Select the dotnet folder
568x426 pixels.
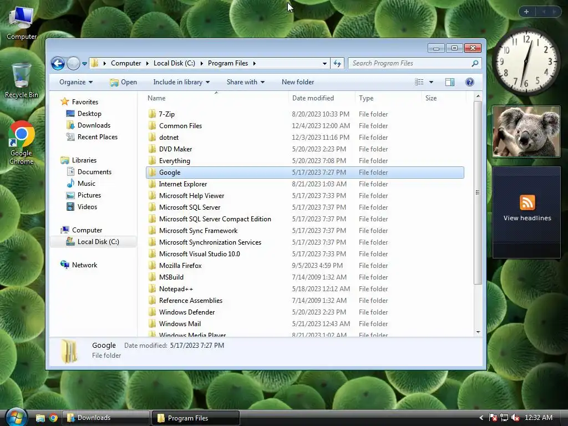click(x=305, y=138)
